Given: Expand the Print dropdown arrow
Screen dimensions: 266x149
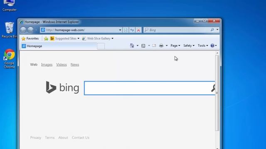Looking at the screenshot, I should (167, 46).
